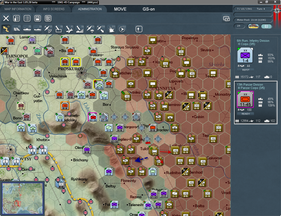This screenshot has height=216, width=281.
Task: Select Move mode (F1) tool
Action: (x=6, y=29)
